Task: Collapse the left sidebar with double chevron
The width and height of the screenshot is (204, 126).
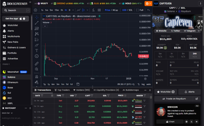Action: (30, 2)
